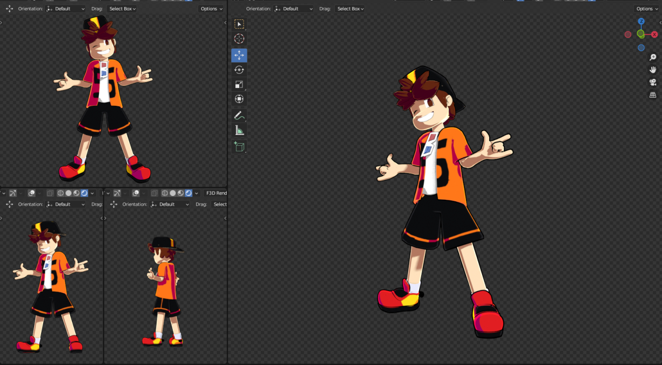
Task: Click the zoom magnifier viewport icon
Action: (652, 57)
